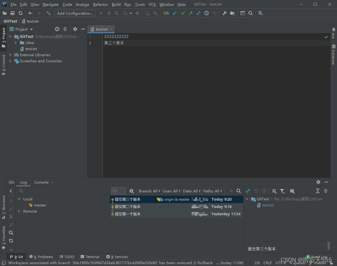Open the TODO tool window

pos(67,257)
